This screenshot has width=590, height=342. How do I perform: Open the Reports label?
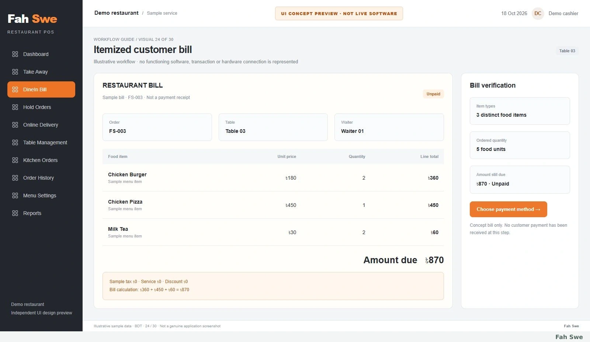(x=32, y=213)
